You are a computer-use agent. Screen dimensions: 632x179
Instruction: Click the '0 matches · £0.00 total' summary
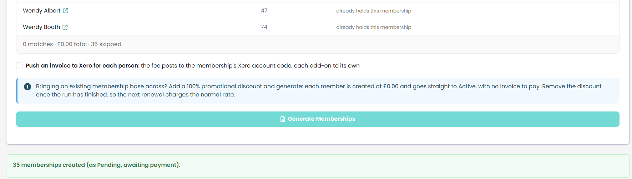(x=55, y=44)
